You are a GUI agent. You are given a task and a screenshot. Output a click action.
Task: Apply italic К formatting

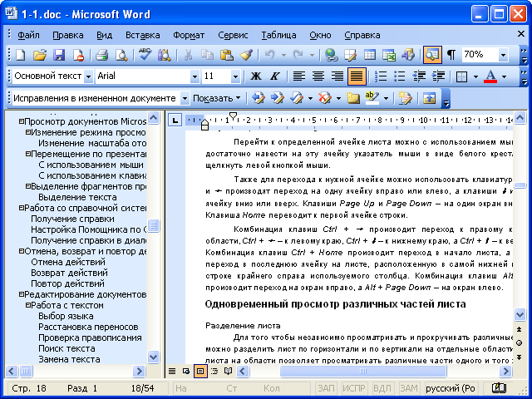(x=273, y=76)
